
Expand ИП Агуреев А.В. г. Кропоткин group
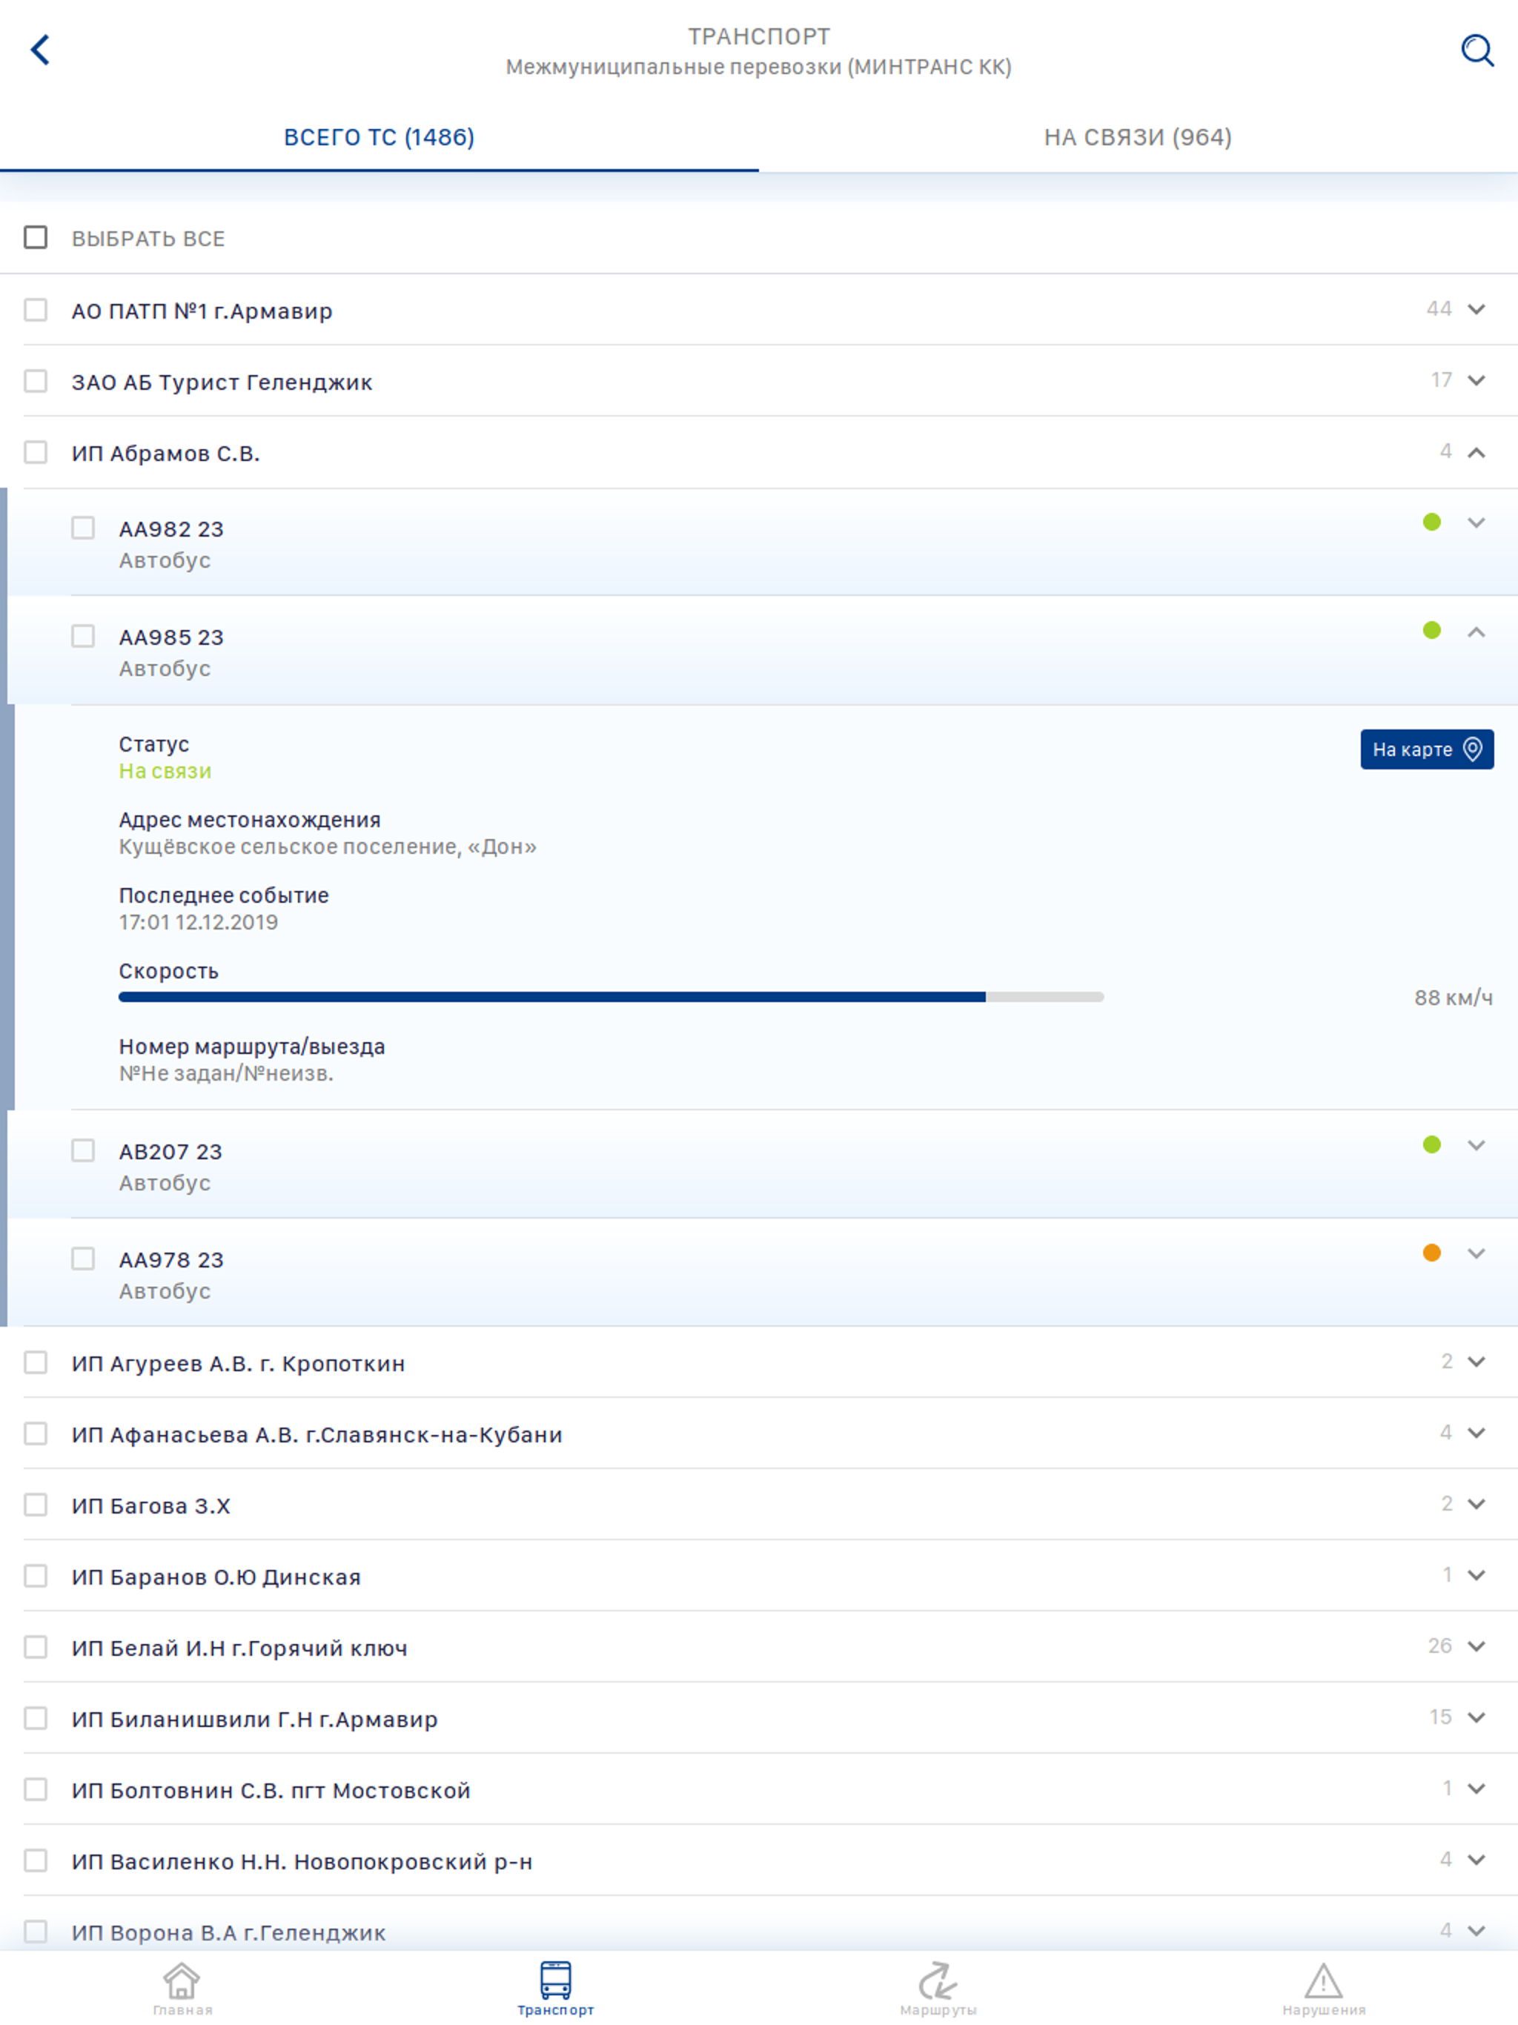coord(1476,1362)
